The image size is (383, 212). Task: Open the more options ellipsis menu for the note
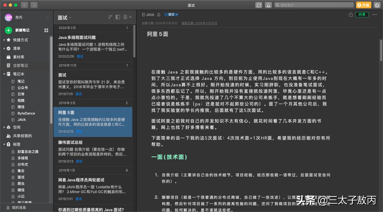tap(374, 15)
